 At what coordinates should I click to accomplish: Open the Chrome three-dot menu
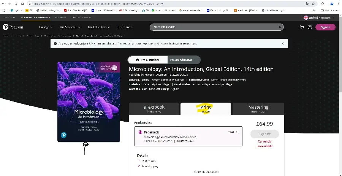(338, 4)
